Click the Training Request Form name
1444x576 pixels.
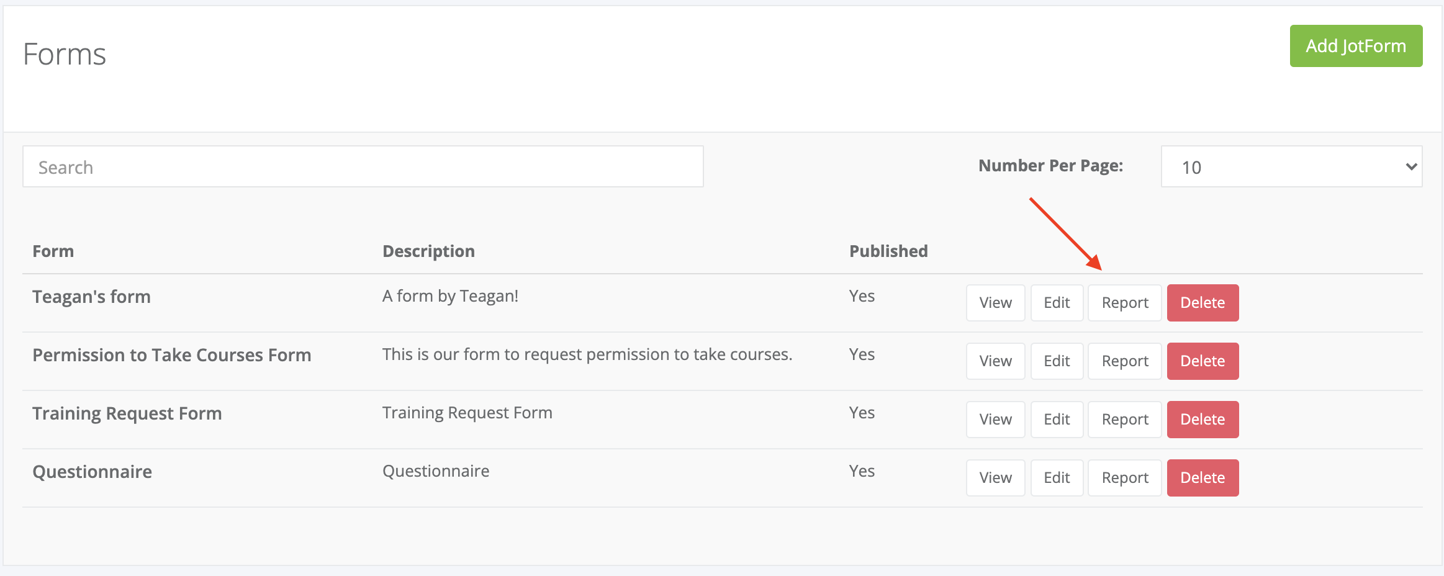(x=127, y=413)
